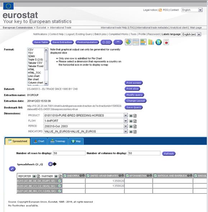Click the list icon next to REPORTER header
The image size is (208, 212).
[x=38, y=176]
